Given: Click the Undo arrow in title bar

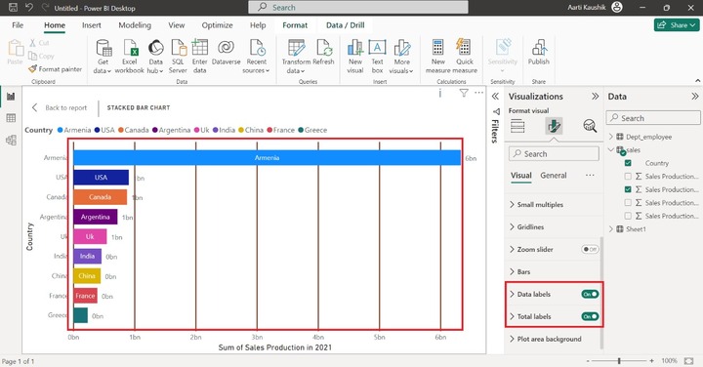Looking at the screenshot, I should [x=29, y=7].
